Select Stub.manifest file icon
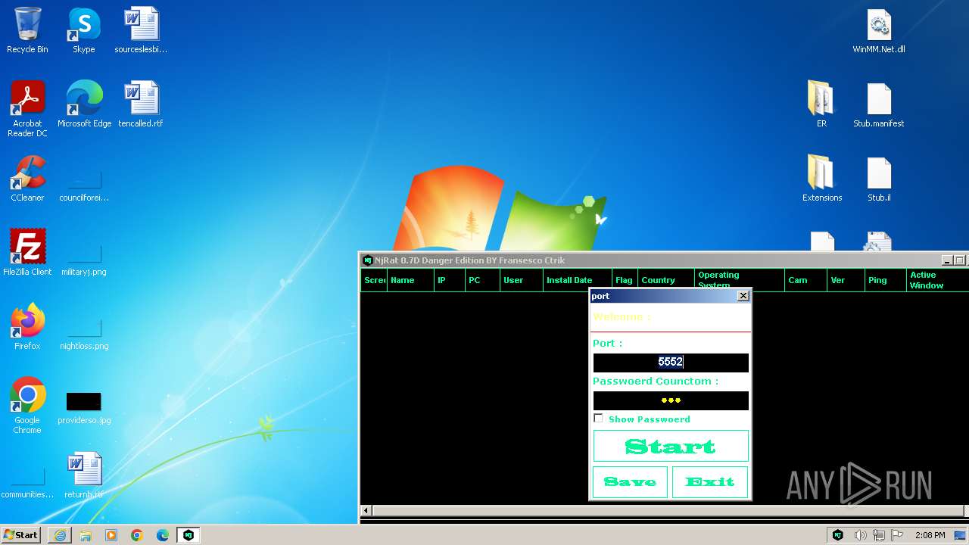Image resolution: width=969 pixels, height=545 pixels. (x=879, y=104)
